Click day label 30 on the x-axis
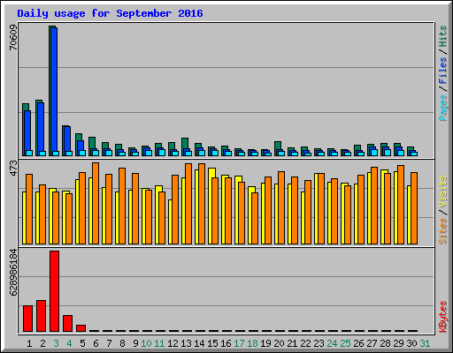 pyautogui.click(x=411, y=343)
